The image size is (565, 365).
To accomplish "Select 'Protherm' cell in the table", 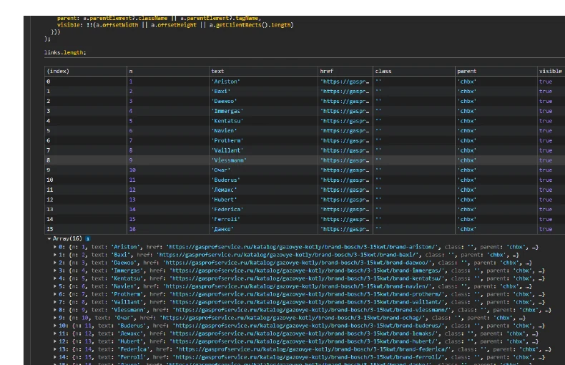I will click(x=263, y=141).
